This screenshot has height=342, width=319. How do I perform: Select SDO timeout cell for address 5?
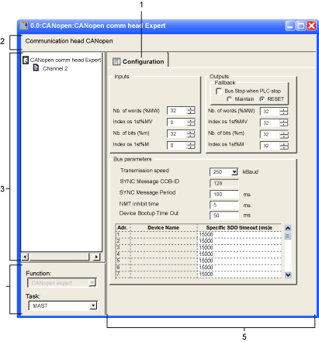[x=239, y=261]
